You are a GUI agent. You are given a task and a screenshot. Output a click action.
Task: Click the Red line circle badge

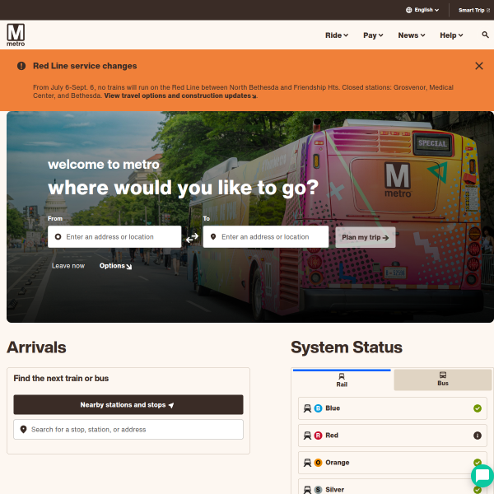pos(318,436)
